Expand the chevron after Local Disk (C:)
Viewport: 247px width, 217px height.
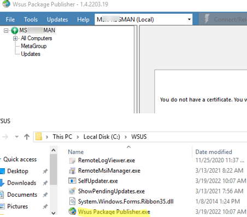point(126,137)
